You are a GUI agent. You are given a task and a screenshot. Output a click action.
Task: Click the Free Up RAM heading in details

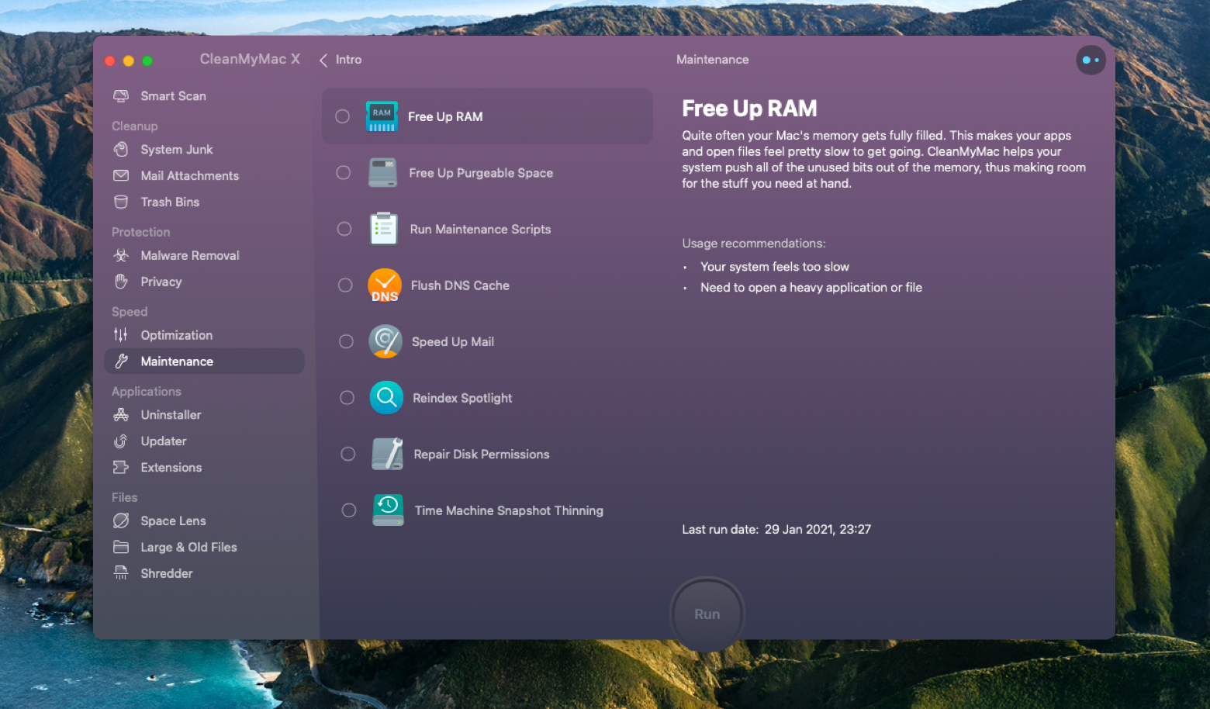point(749,109)
